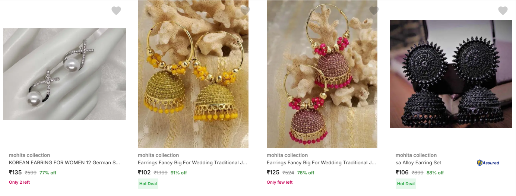This screenshot has width=516, height=196.
Task: View the pink hoop jhumka product photo
Action: click(x=322, y=74)
